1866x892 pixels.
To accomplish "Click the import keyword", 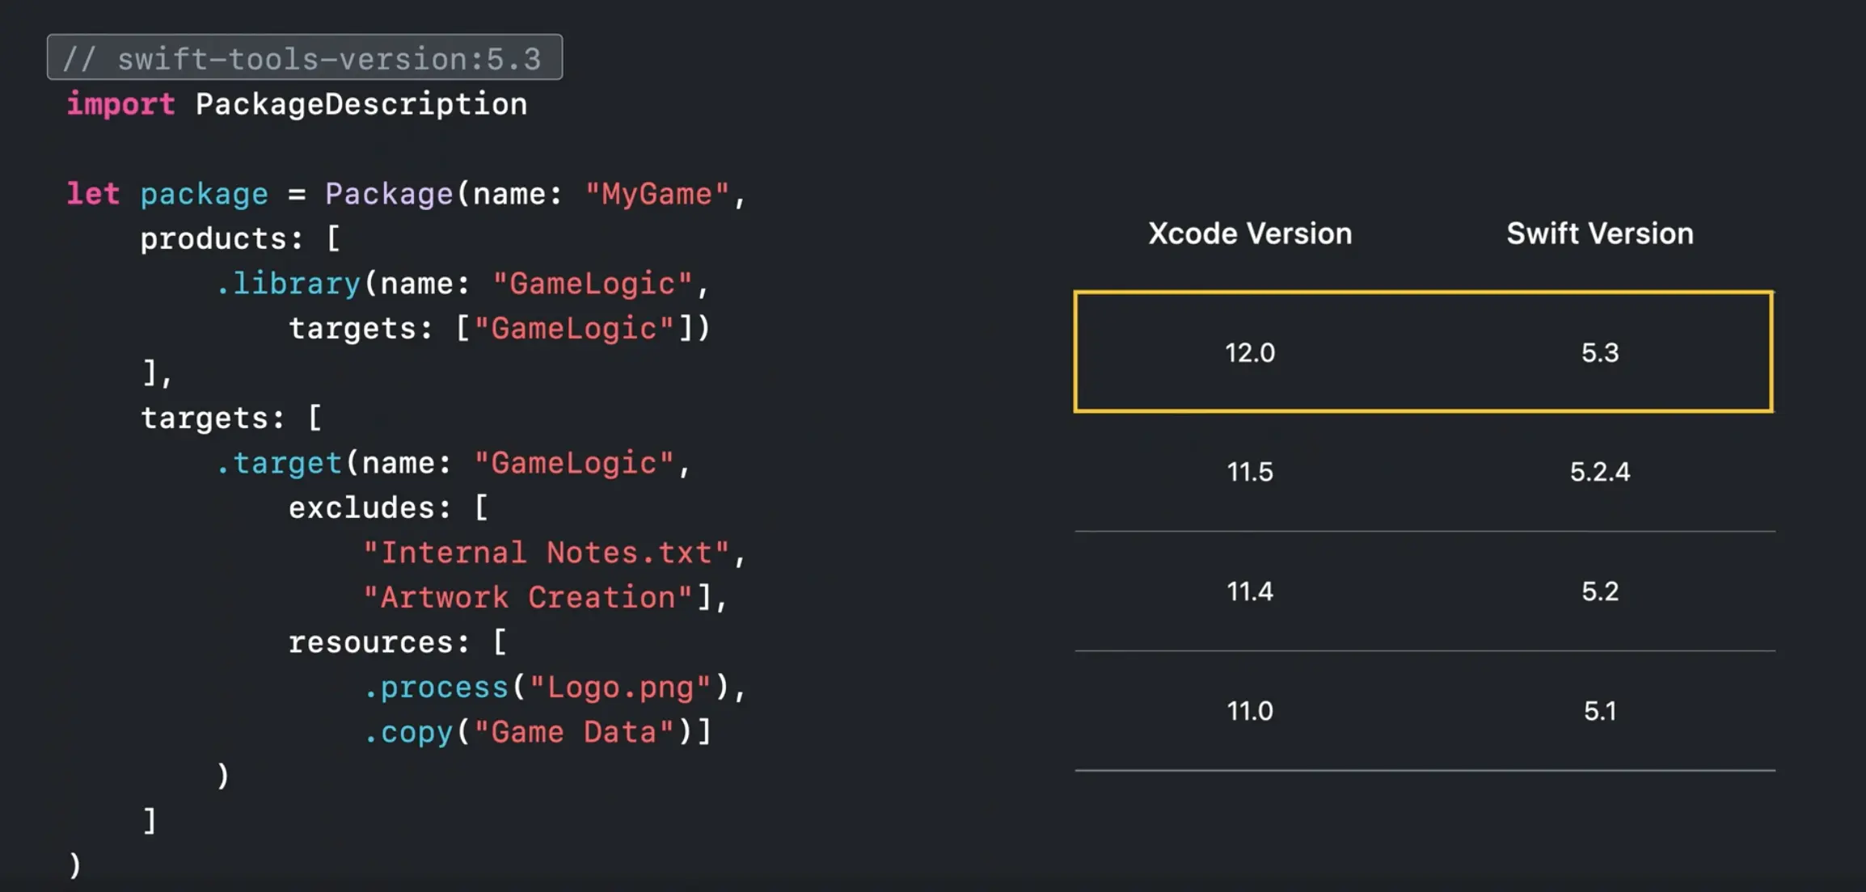I will tap(120, 104).
